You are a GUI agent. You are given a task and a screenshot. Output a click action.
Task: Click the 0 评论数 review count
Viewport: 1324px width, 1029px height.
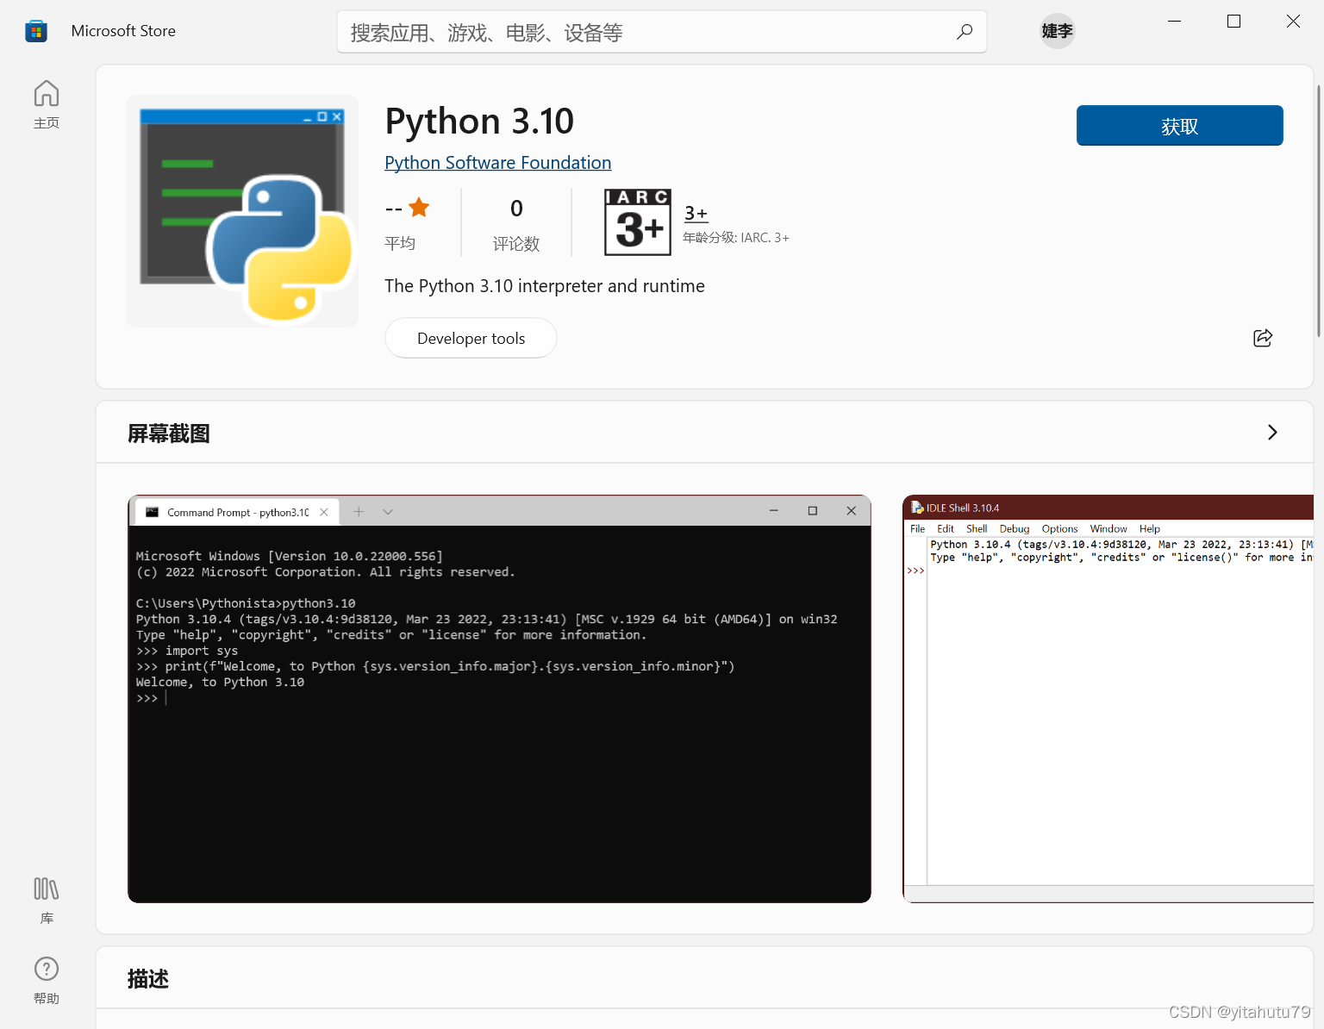pos(516,224)
